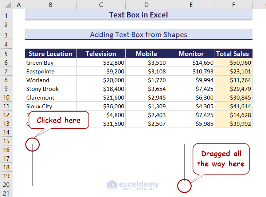This screenshot has width=266, height=197.
Task: Select column B header
Action: click(50, 5)
